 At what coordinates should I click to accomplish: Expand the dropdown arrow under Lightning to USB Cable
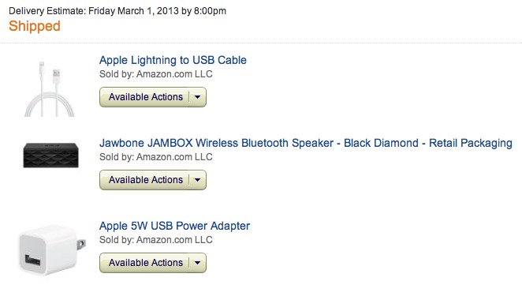(197, 97)
